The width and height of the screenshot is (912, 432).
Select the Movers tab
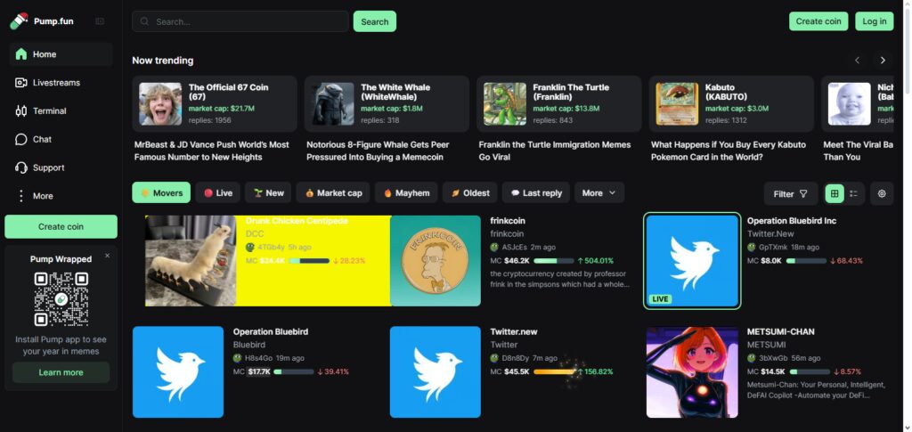click(161, 193)
